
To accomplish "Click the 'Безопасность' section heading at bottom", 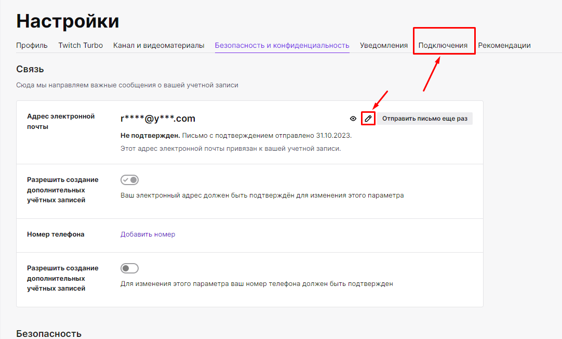I will tap(49, 333).
